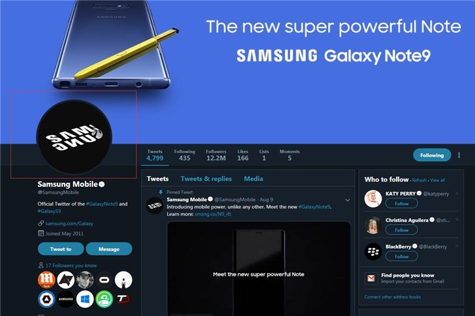This screenshot has height=316, width=475.
Task: Follow the Katy Perry account
Action: [x=401, y=204]
